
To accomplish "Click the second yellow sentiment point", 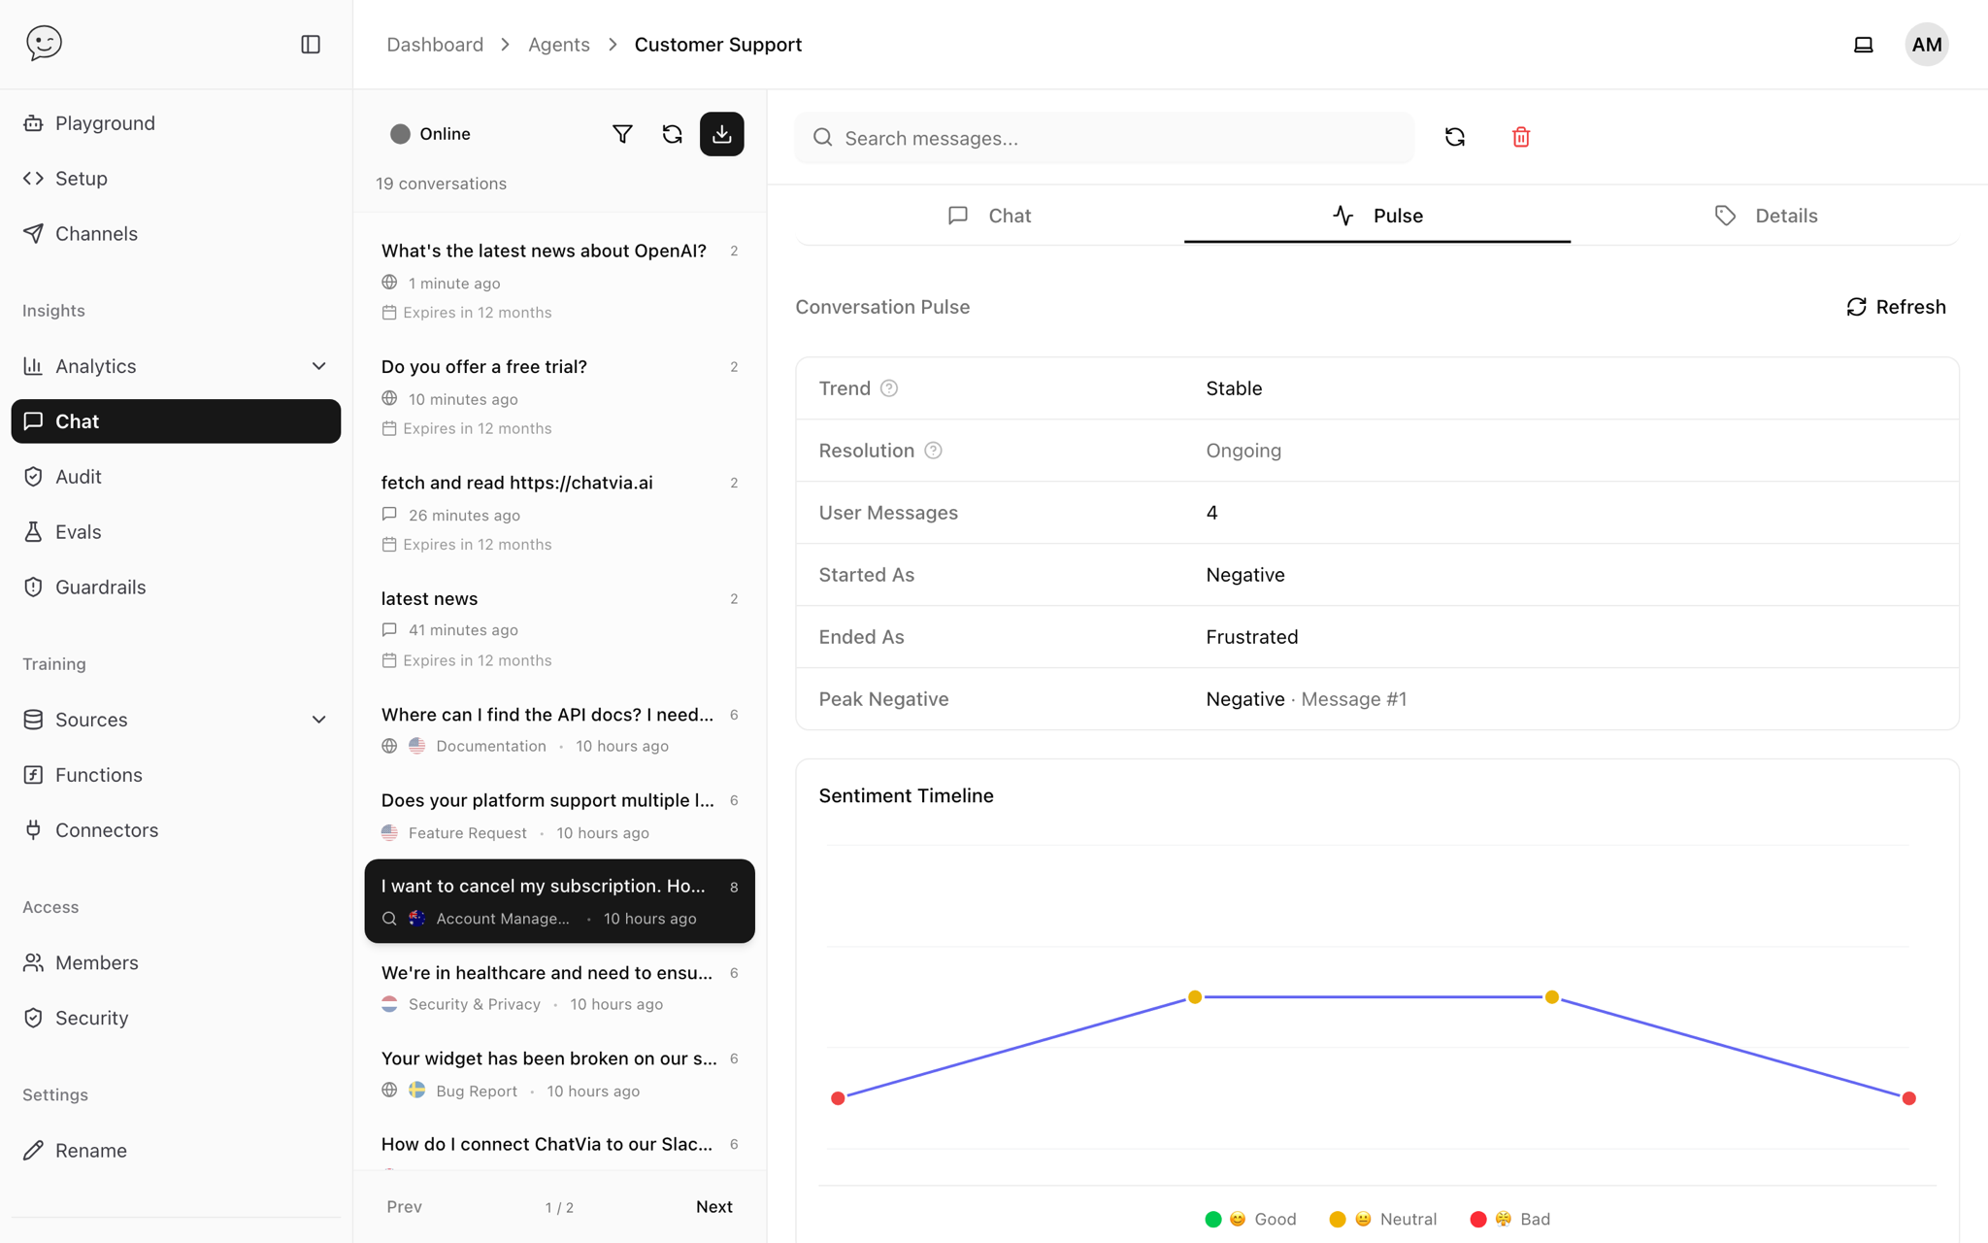I will (x=1195, y=997).
